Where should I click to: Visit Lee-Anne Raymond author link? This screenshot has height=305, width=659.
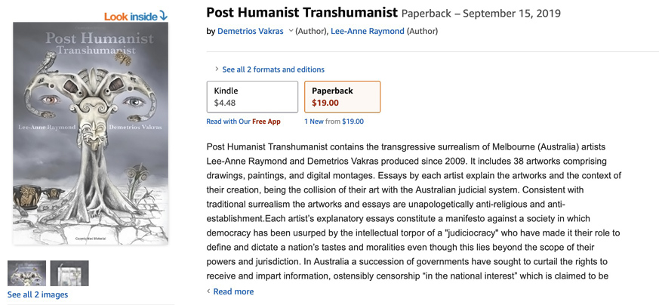pos(366,31)
